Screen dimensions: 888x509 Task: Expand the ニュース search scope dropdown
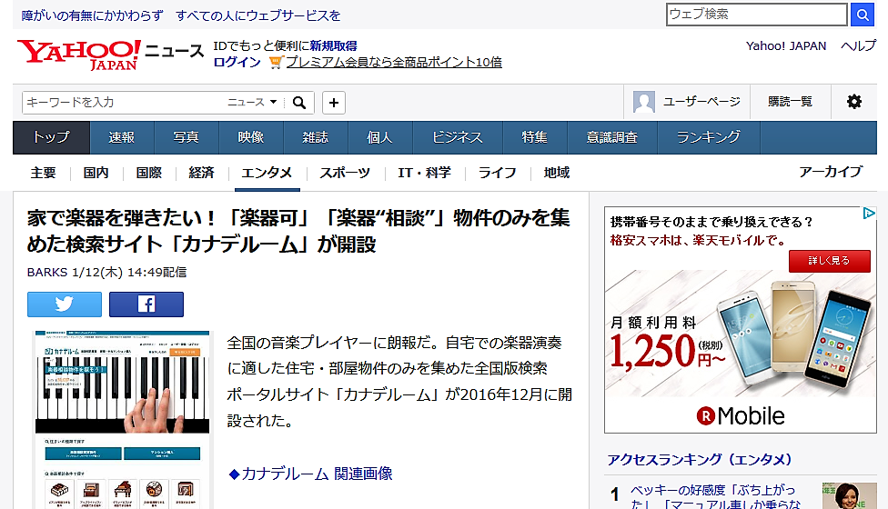253,102
